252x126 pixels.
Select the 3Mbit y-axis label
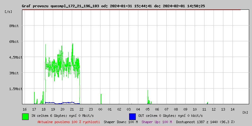(x=14, y=73)
